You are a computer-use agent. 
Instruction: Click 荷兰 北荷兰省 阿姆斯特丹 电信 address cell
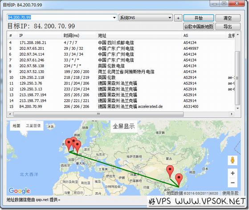coord(126,72)
